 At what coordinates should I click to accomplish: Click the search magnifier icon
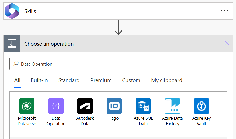16,64
